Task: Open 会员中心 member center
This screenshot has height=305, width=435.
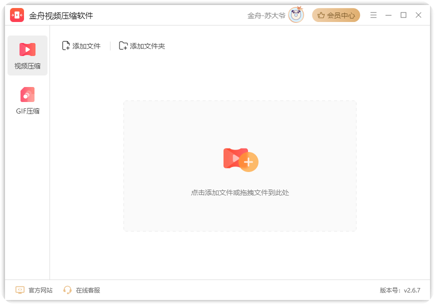Action: pyautogui.click(x=336, y=15)
